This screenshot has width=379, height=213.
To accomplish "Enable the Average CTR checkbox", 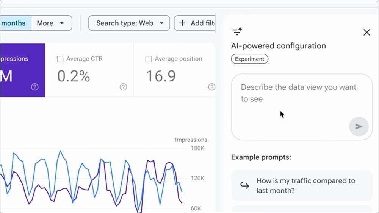I will tap(60, 59).
